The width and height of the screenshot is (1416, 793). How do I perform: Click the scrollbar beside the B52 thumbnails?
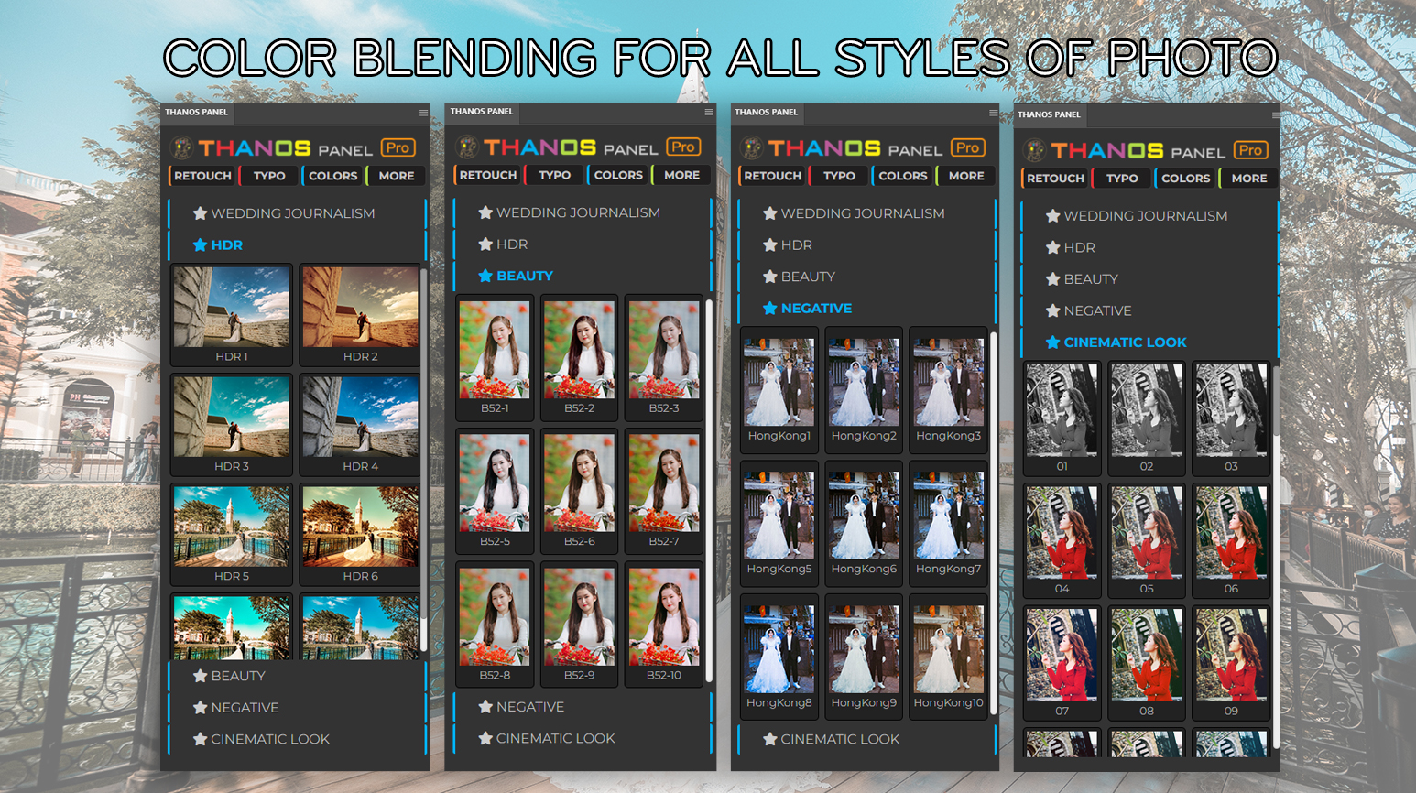point(709,490)
